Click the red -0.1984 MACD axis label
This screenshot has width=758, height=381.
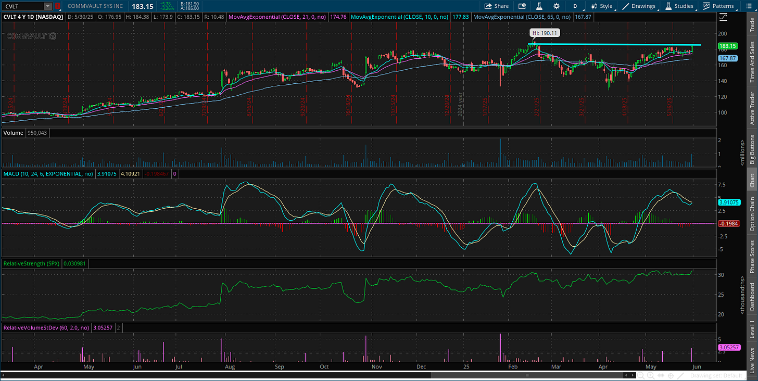point(729,223)
